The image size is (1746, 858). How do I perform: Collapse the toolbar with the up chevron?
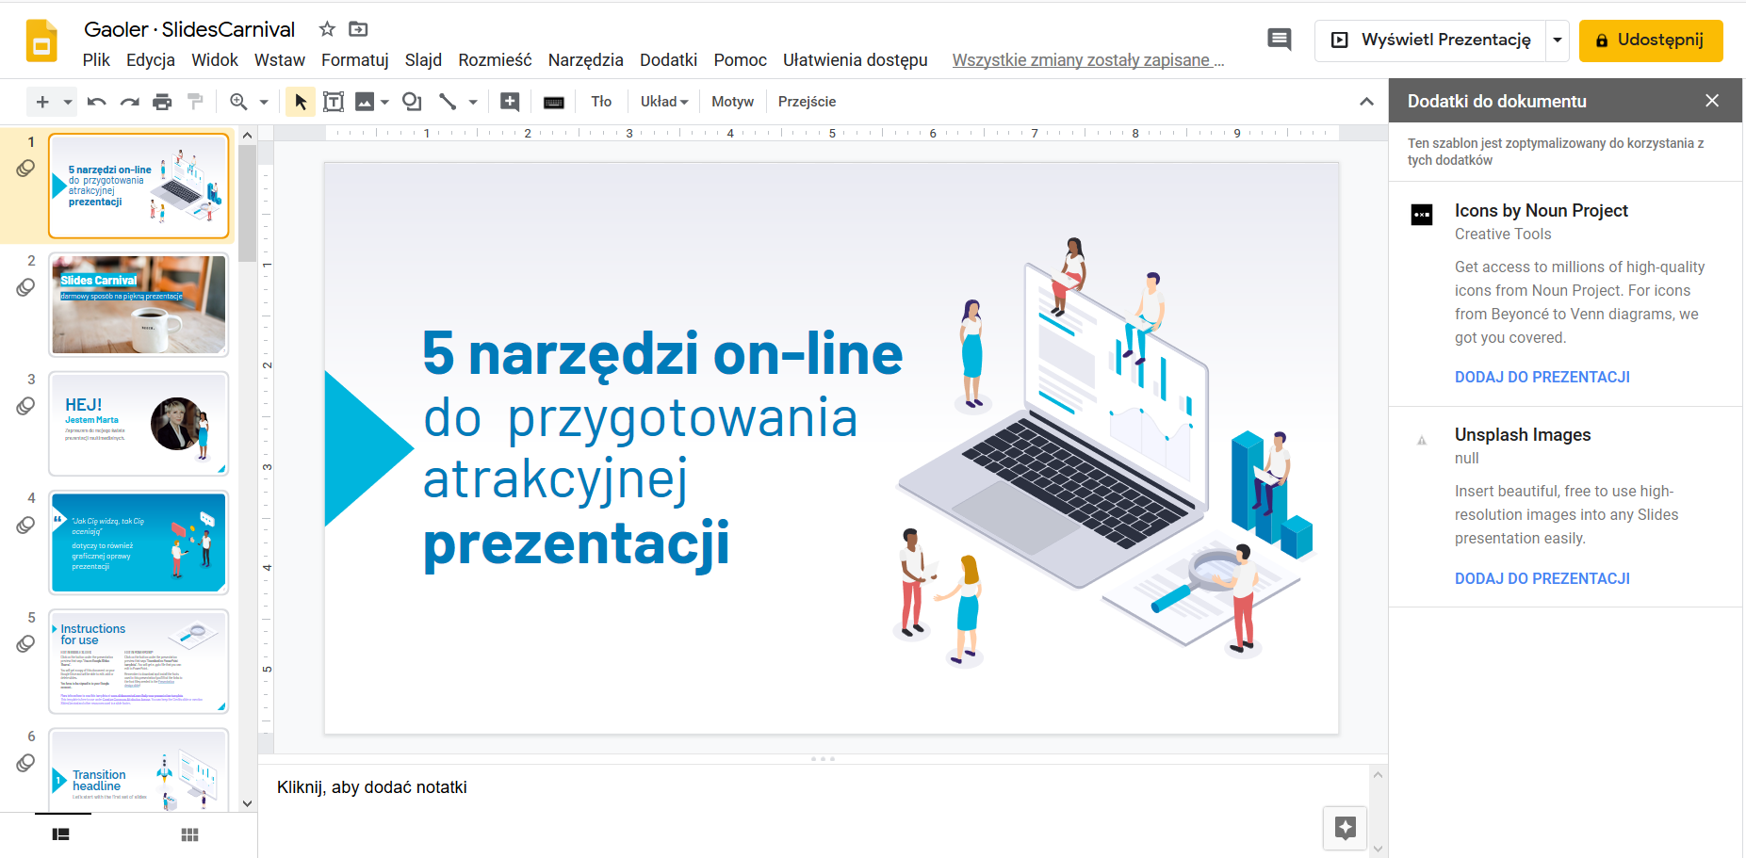(x=1366, y=102)
